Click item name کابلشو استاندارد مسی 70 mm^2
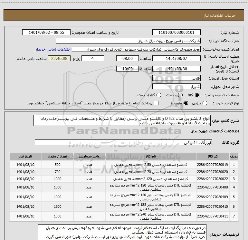 pos(151,172)
